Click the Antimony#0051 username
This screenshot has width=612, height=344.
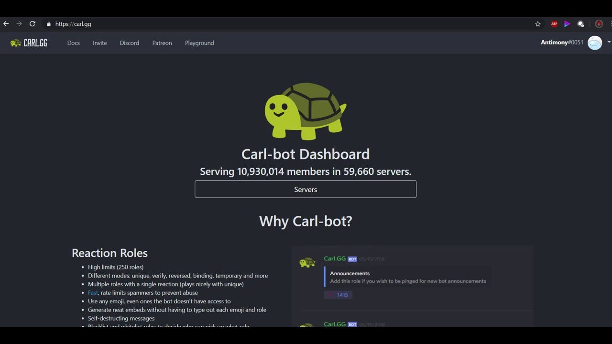tap(562, 43)
